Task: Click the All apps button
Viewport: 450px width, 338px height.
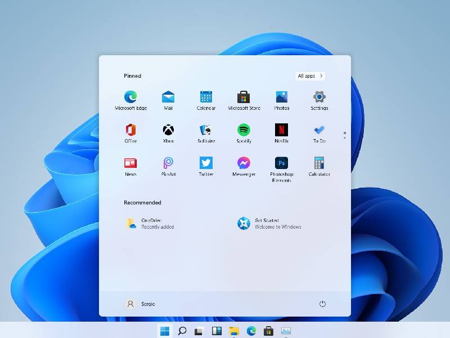Action: coord(310,75)
